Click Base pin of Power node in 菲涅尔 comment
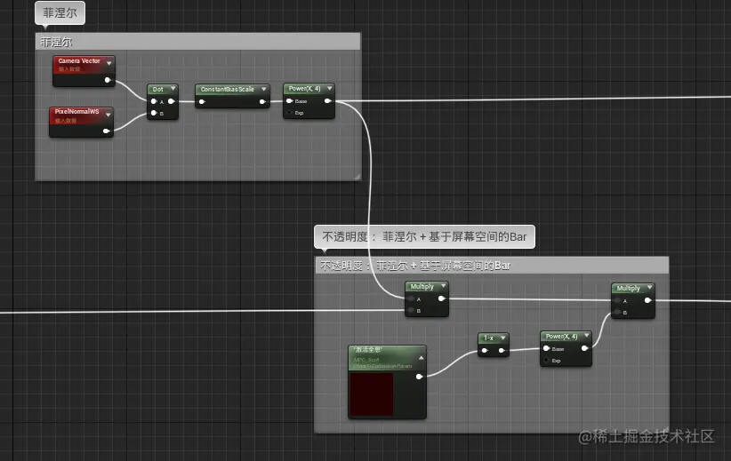 pyautogui.click(x=290, y=101)
